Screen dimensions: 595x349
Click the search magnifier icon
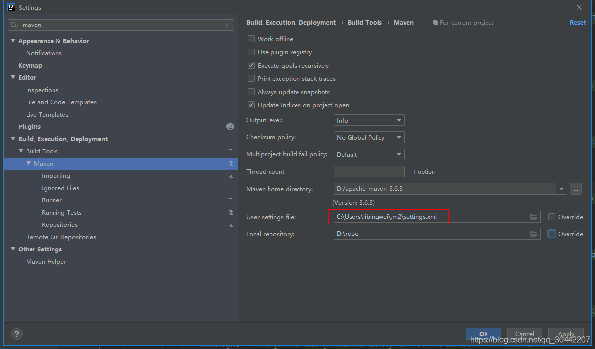(x=14, y=25)
